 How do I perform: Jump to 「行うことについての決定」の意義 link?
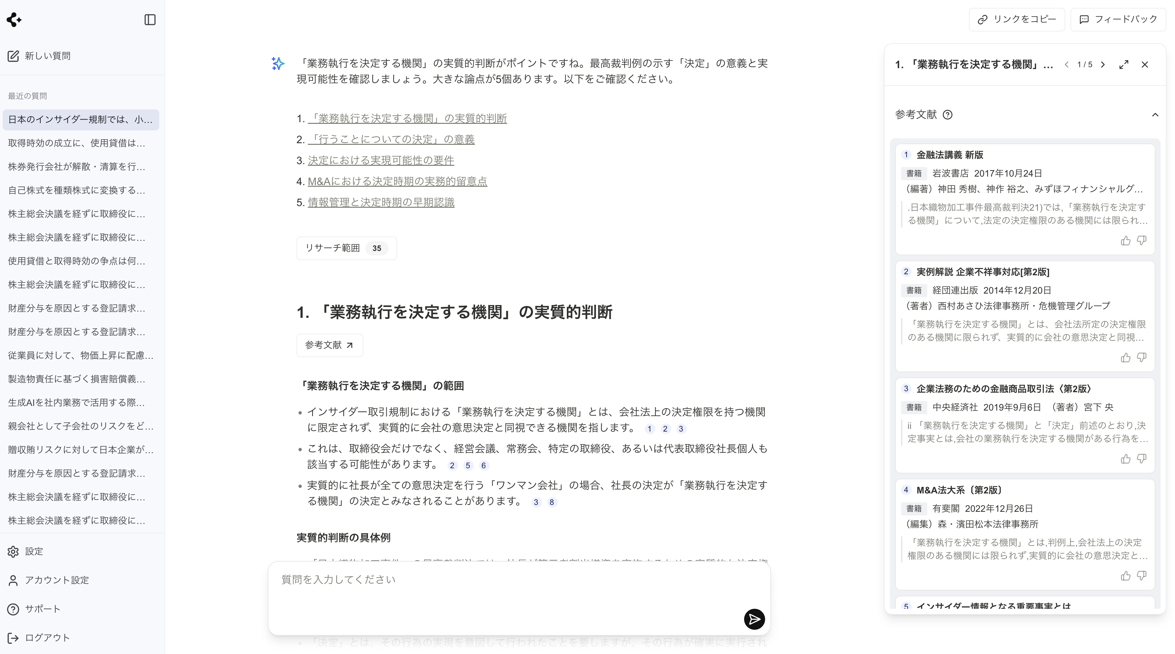tap(391, 140)
